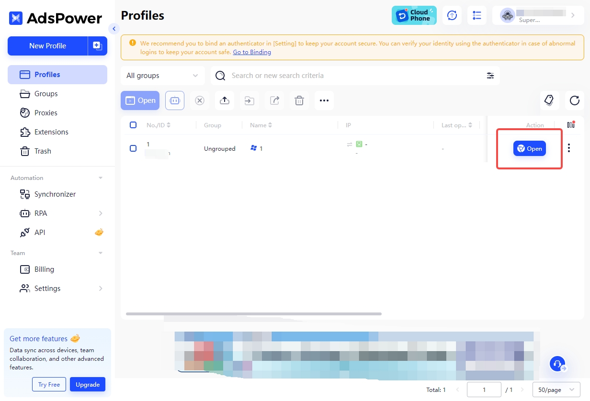Refresh the profile list
Viewport: 590px width, 401px height.
575,100
